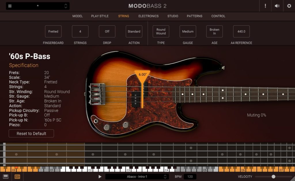This screenshot has width=295, height=181.
Task: Click the C3 key on keyboard
Action: pos(128,170)
